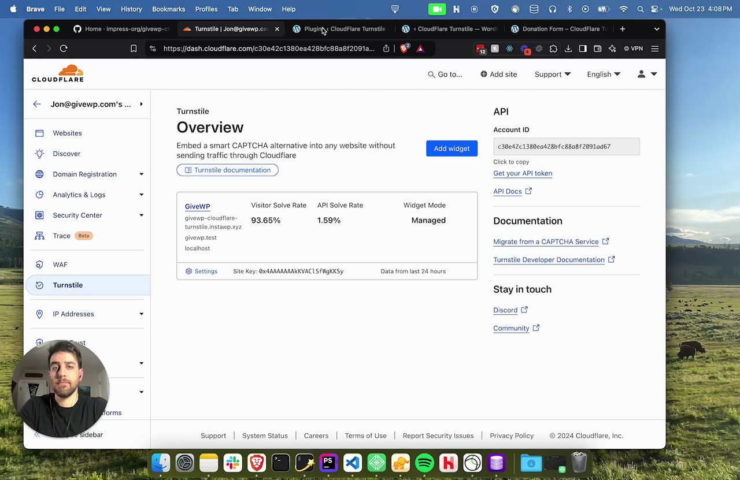Click Get your API token link
This screenshot has width=740, height=480.
[x=523, y=173]
